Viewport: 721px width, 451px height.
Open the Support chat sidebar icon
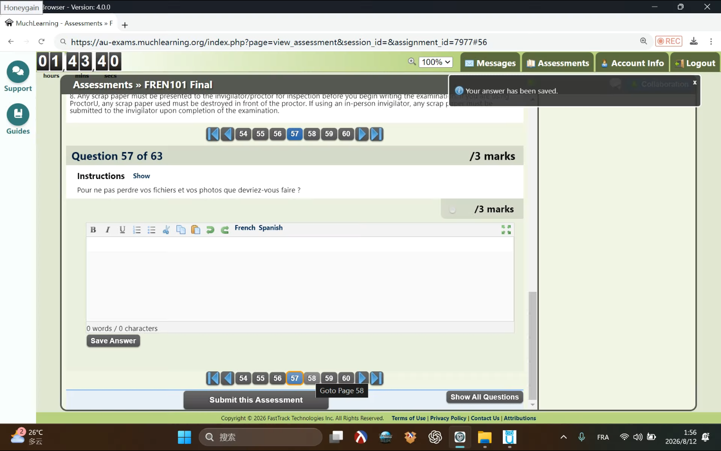18,77
